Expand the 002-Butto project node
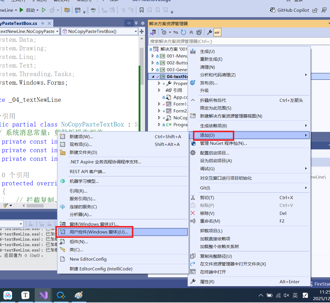The width and height of the screenshot is (330, 303). pos(153,63)
